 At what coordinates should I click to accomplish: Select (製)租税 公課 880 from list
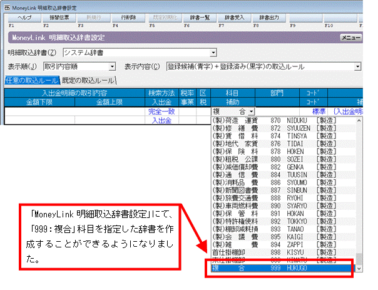point(283,159)
